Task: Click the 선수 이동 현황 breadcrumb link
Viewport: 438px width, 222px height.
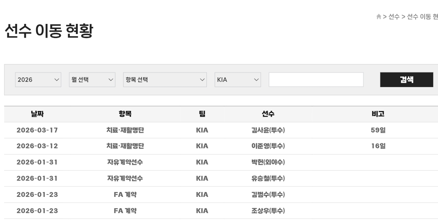Action: 422,17
